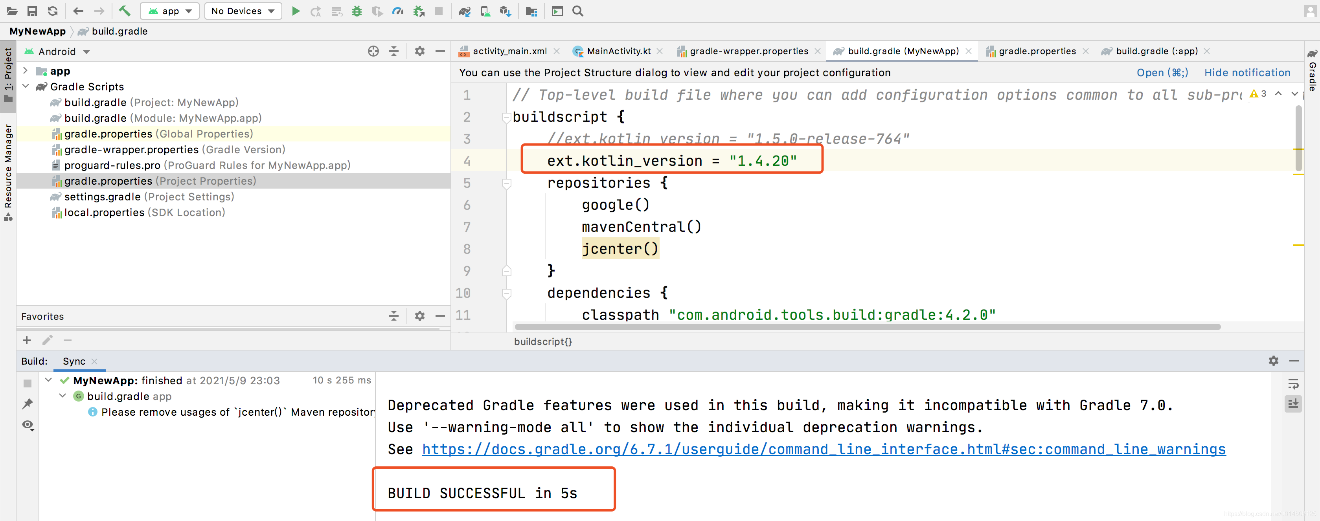This screenshot has height=521, width=1320.
Task: Open SDK Manager icon
Action: click(x=505, y=11)
